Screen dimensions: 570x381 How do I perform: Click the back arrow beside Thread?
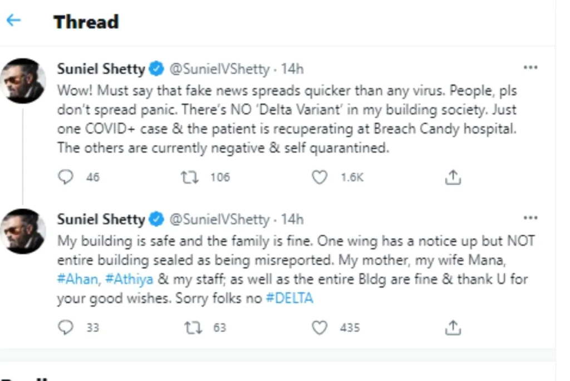point(13,21)
